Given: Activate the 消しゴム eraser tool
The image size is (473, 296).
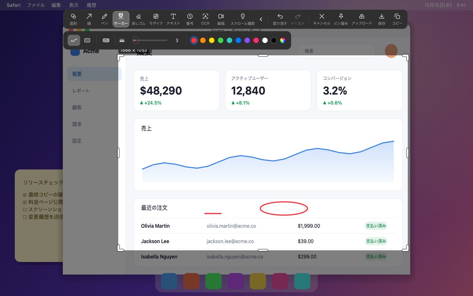Looking at the screenshot, I should [139, 19].
